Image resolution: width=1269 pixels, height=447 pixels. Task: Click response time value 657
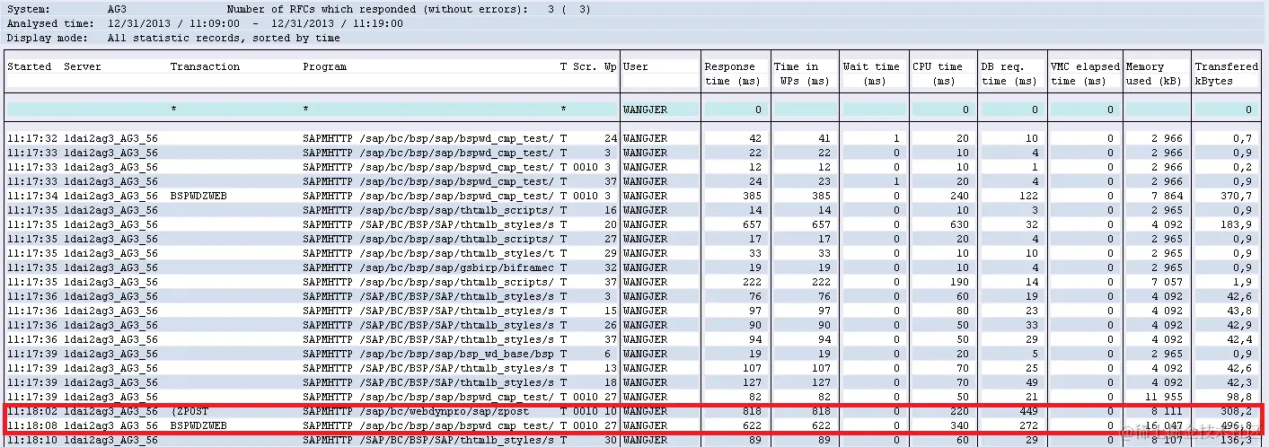(751, 224)
